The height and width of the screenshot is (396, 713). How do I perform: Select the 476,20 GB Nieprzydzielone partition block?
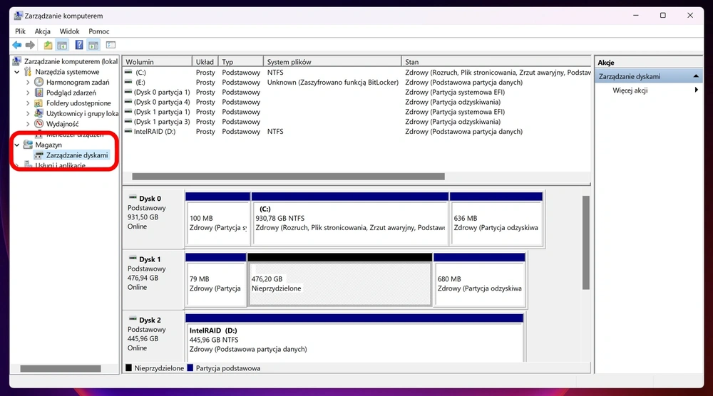[x=339, y=284]
